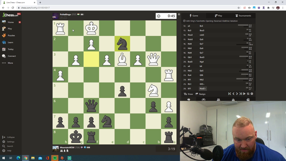The image size is (286, 161).
Task: Click the move list scrollbar
Action: pos(255,71)
